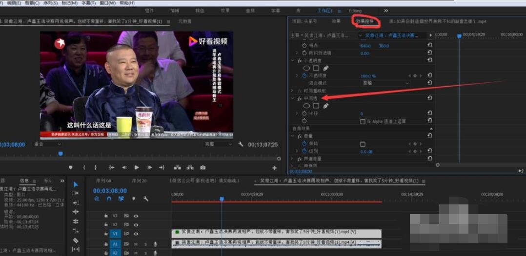Step forward one frame
This screenshot has height=256, width=526.
(150, 167)
